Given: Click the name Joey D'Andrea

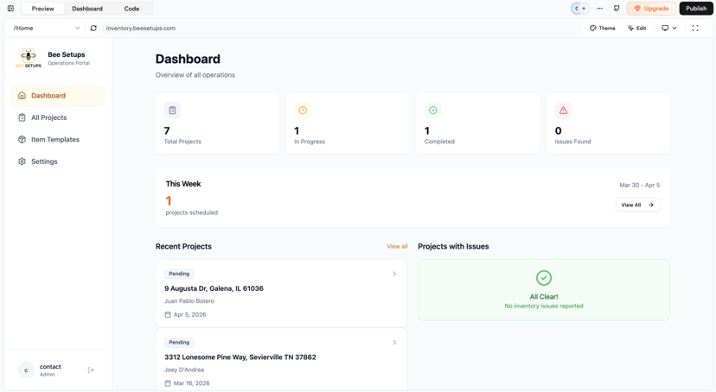Looking at the screenshot, I should pos(184,370).
